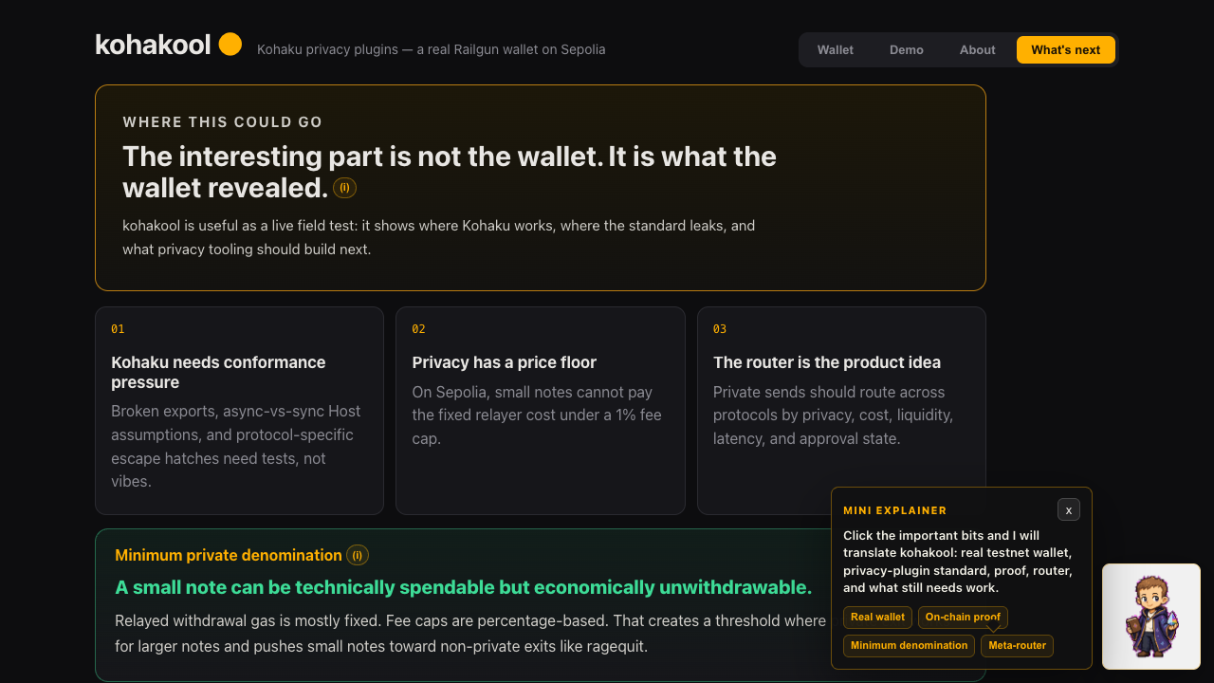Open the Wallet tab

point(836,50)
